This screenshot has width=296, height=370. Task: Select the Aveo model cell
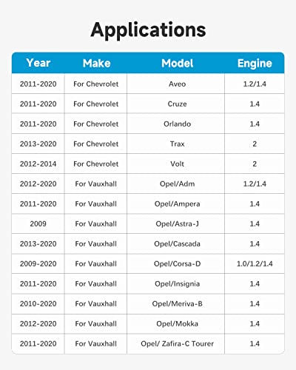click(x=177, y=84)
